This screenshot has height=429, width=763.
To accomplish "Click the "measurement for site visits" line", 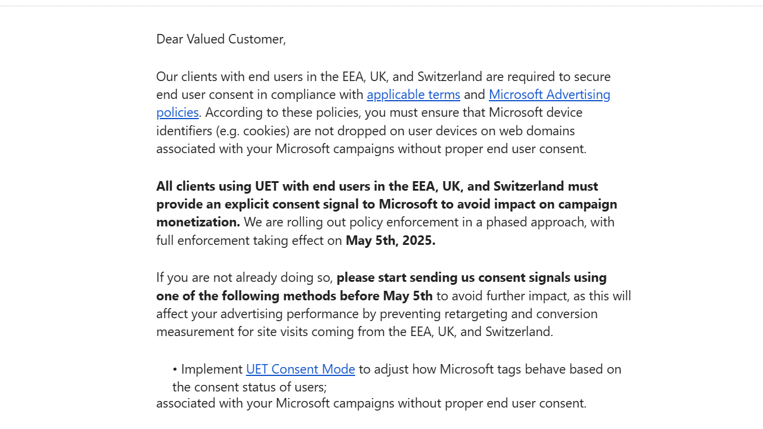I will click(x=232, y=332).
